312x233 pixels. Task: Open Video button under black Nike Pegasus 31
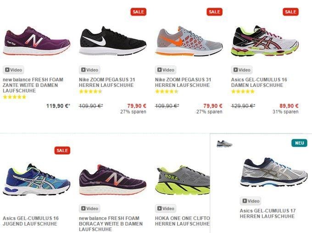pos(89,70)
